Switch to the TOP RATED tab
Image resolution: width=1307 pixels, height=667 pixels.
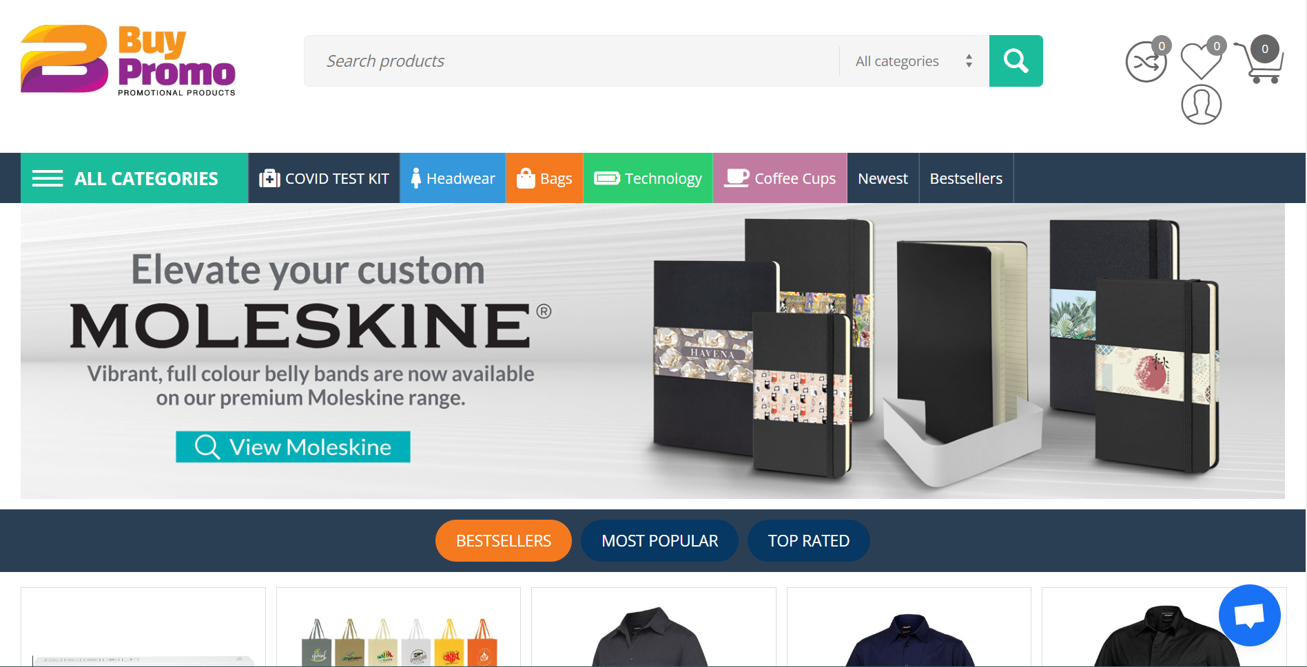pos(808,540)
